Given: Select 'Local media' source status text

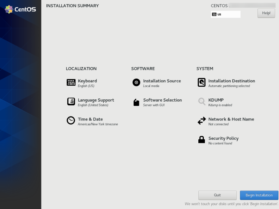Looking at the screenshot, I should [x=151, y=86].
